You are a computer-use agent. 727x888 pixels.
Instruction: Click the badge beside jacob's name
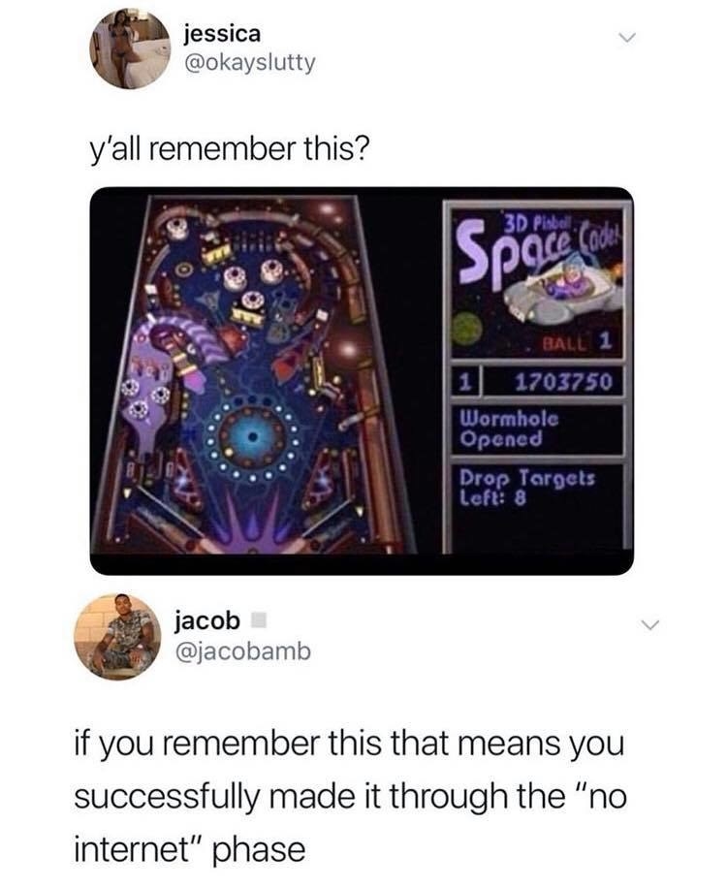(258, 620)
